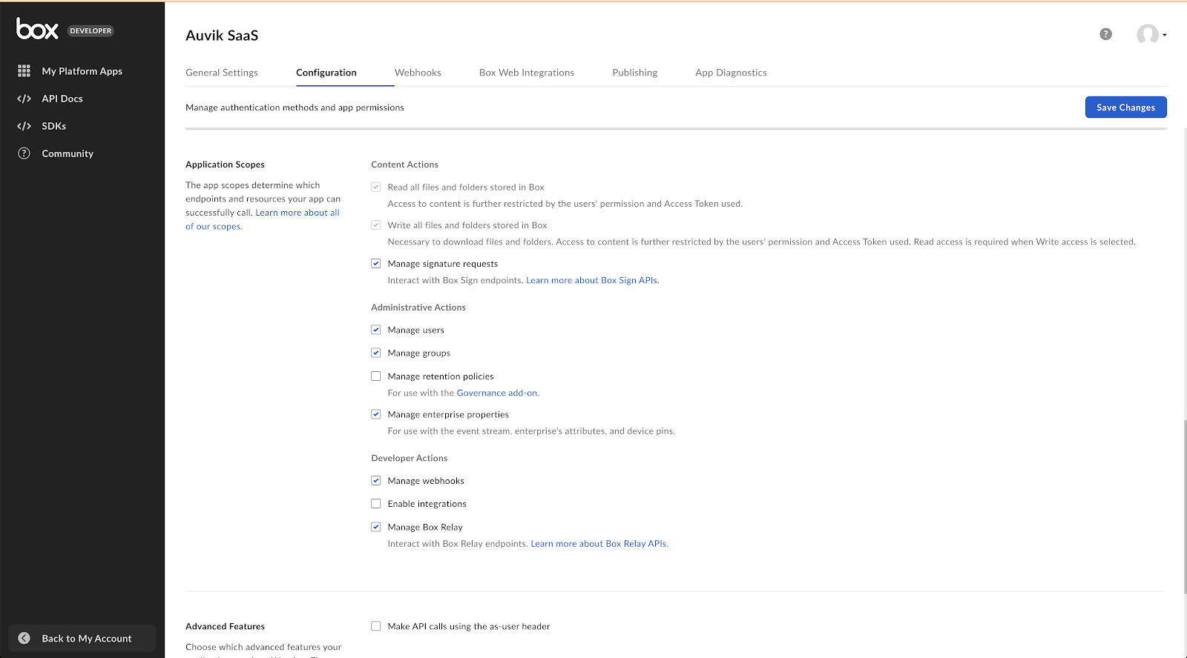The image size is (1187, 658).
Task: Open the help question mark icon
Action: click(x=1105, y=34)
